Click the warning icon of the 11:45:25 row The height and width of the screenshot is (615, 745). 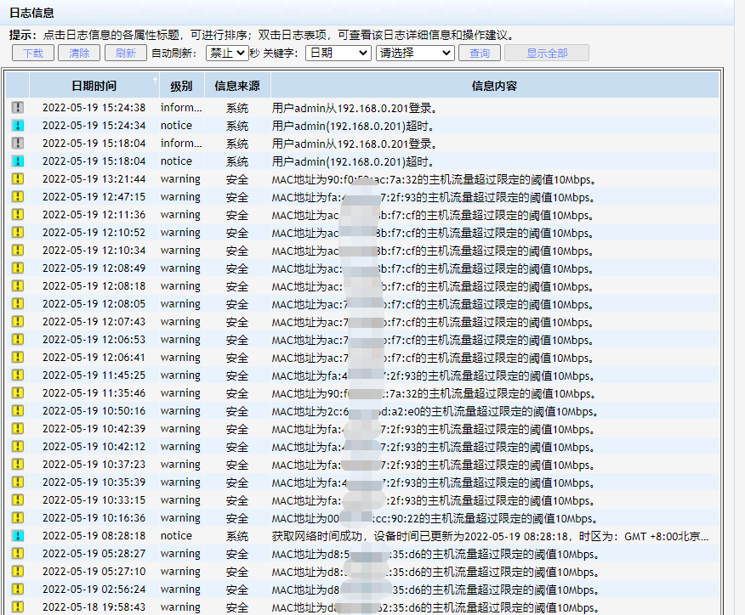coord(18,375)
